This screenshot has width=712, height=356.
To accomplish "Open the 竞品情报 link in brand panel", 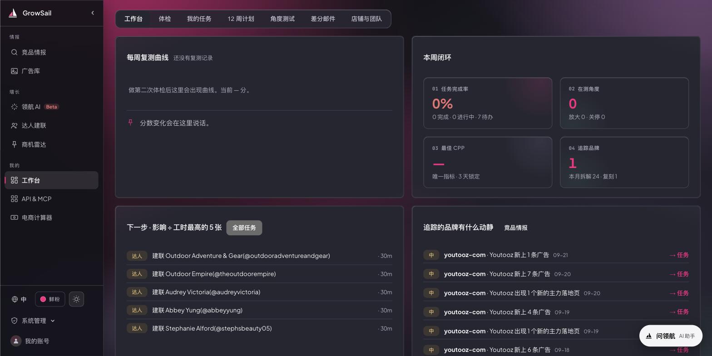I will pyautogui.click(x=516, y=228).
